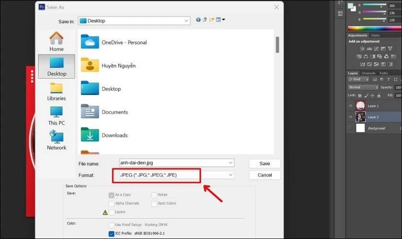
Task: Expand the File name history dropdown
Action: click(x=231, y=163)
